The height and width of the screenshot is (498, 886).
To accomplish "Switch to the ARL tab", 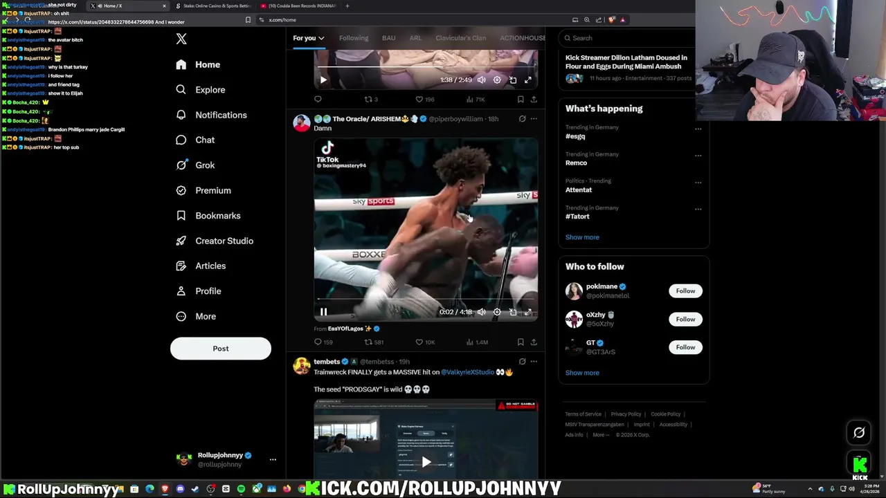I will [415, 38].
